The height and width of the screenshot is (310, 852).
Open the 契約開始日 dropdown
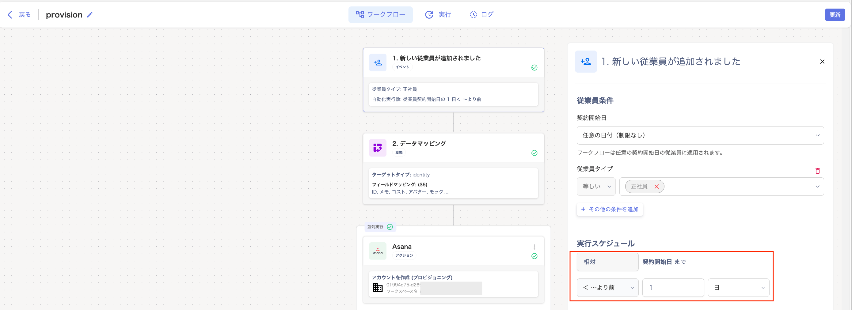tap(700, 135)
